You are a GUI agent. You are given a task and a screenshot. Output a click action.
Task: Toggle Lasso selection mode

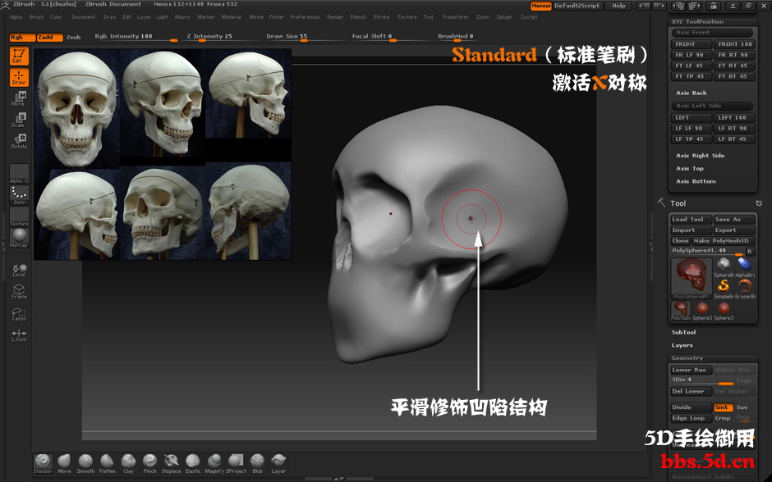click(19, 314)
